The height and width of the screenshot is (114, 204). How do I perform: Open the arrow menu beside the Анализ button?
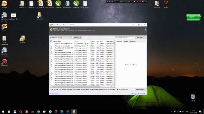coord(80,38)
